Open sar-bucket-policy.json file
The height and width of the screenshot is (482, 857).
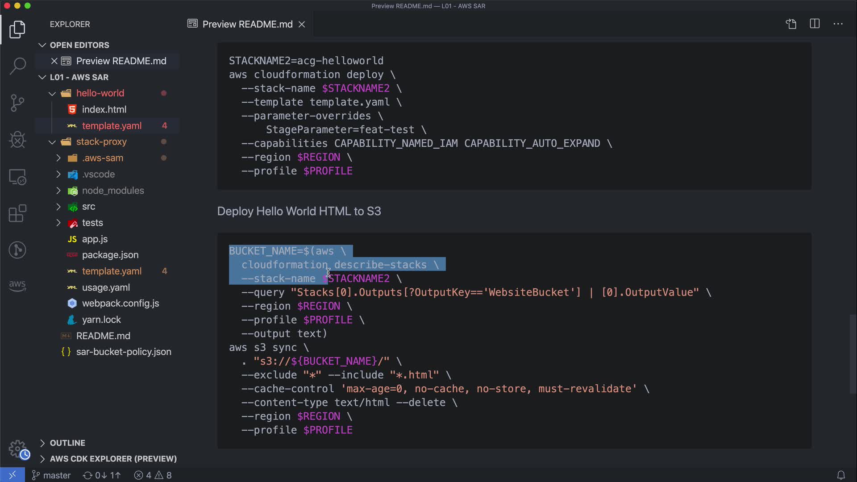tap(123, 352)
